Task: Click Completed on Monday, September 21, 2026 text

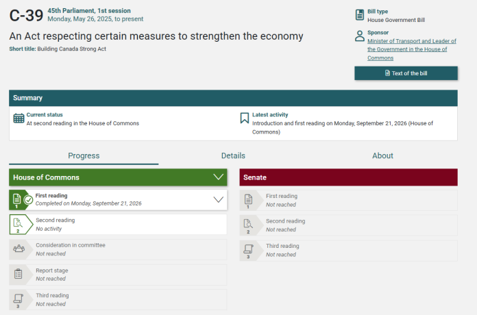Action: (x=88, y=203)
